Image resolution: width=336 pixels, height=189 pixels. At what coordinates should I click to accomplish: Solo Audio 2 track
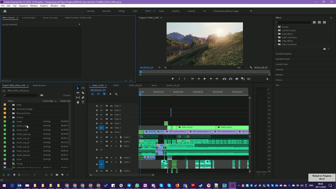click(x=116, y=142)
